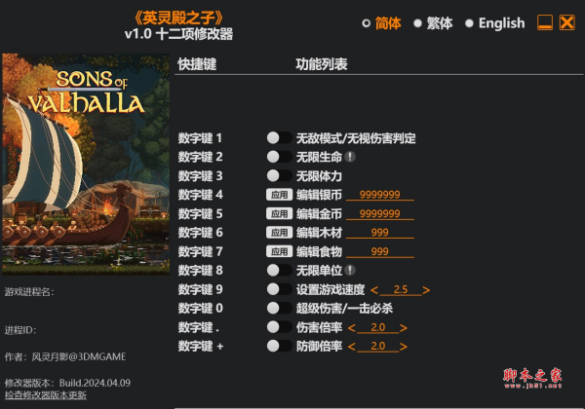The image size is (585, 409).
Task: Switch language to English
Action: point(495,23)
